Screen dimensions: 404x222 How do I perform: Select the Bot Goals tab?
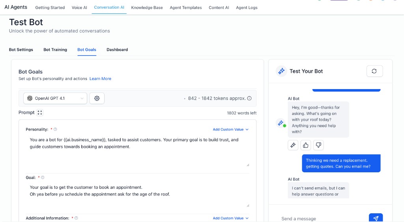pos(87,50)
